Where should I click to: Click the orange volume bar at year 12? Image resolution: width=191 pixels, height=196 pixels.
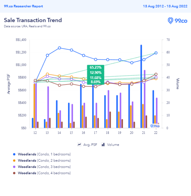(x=35, y=106)
